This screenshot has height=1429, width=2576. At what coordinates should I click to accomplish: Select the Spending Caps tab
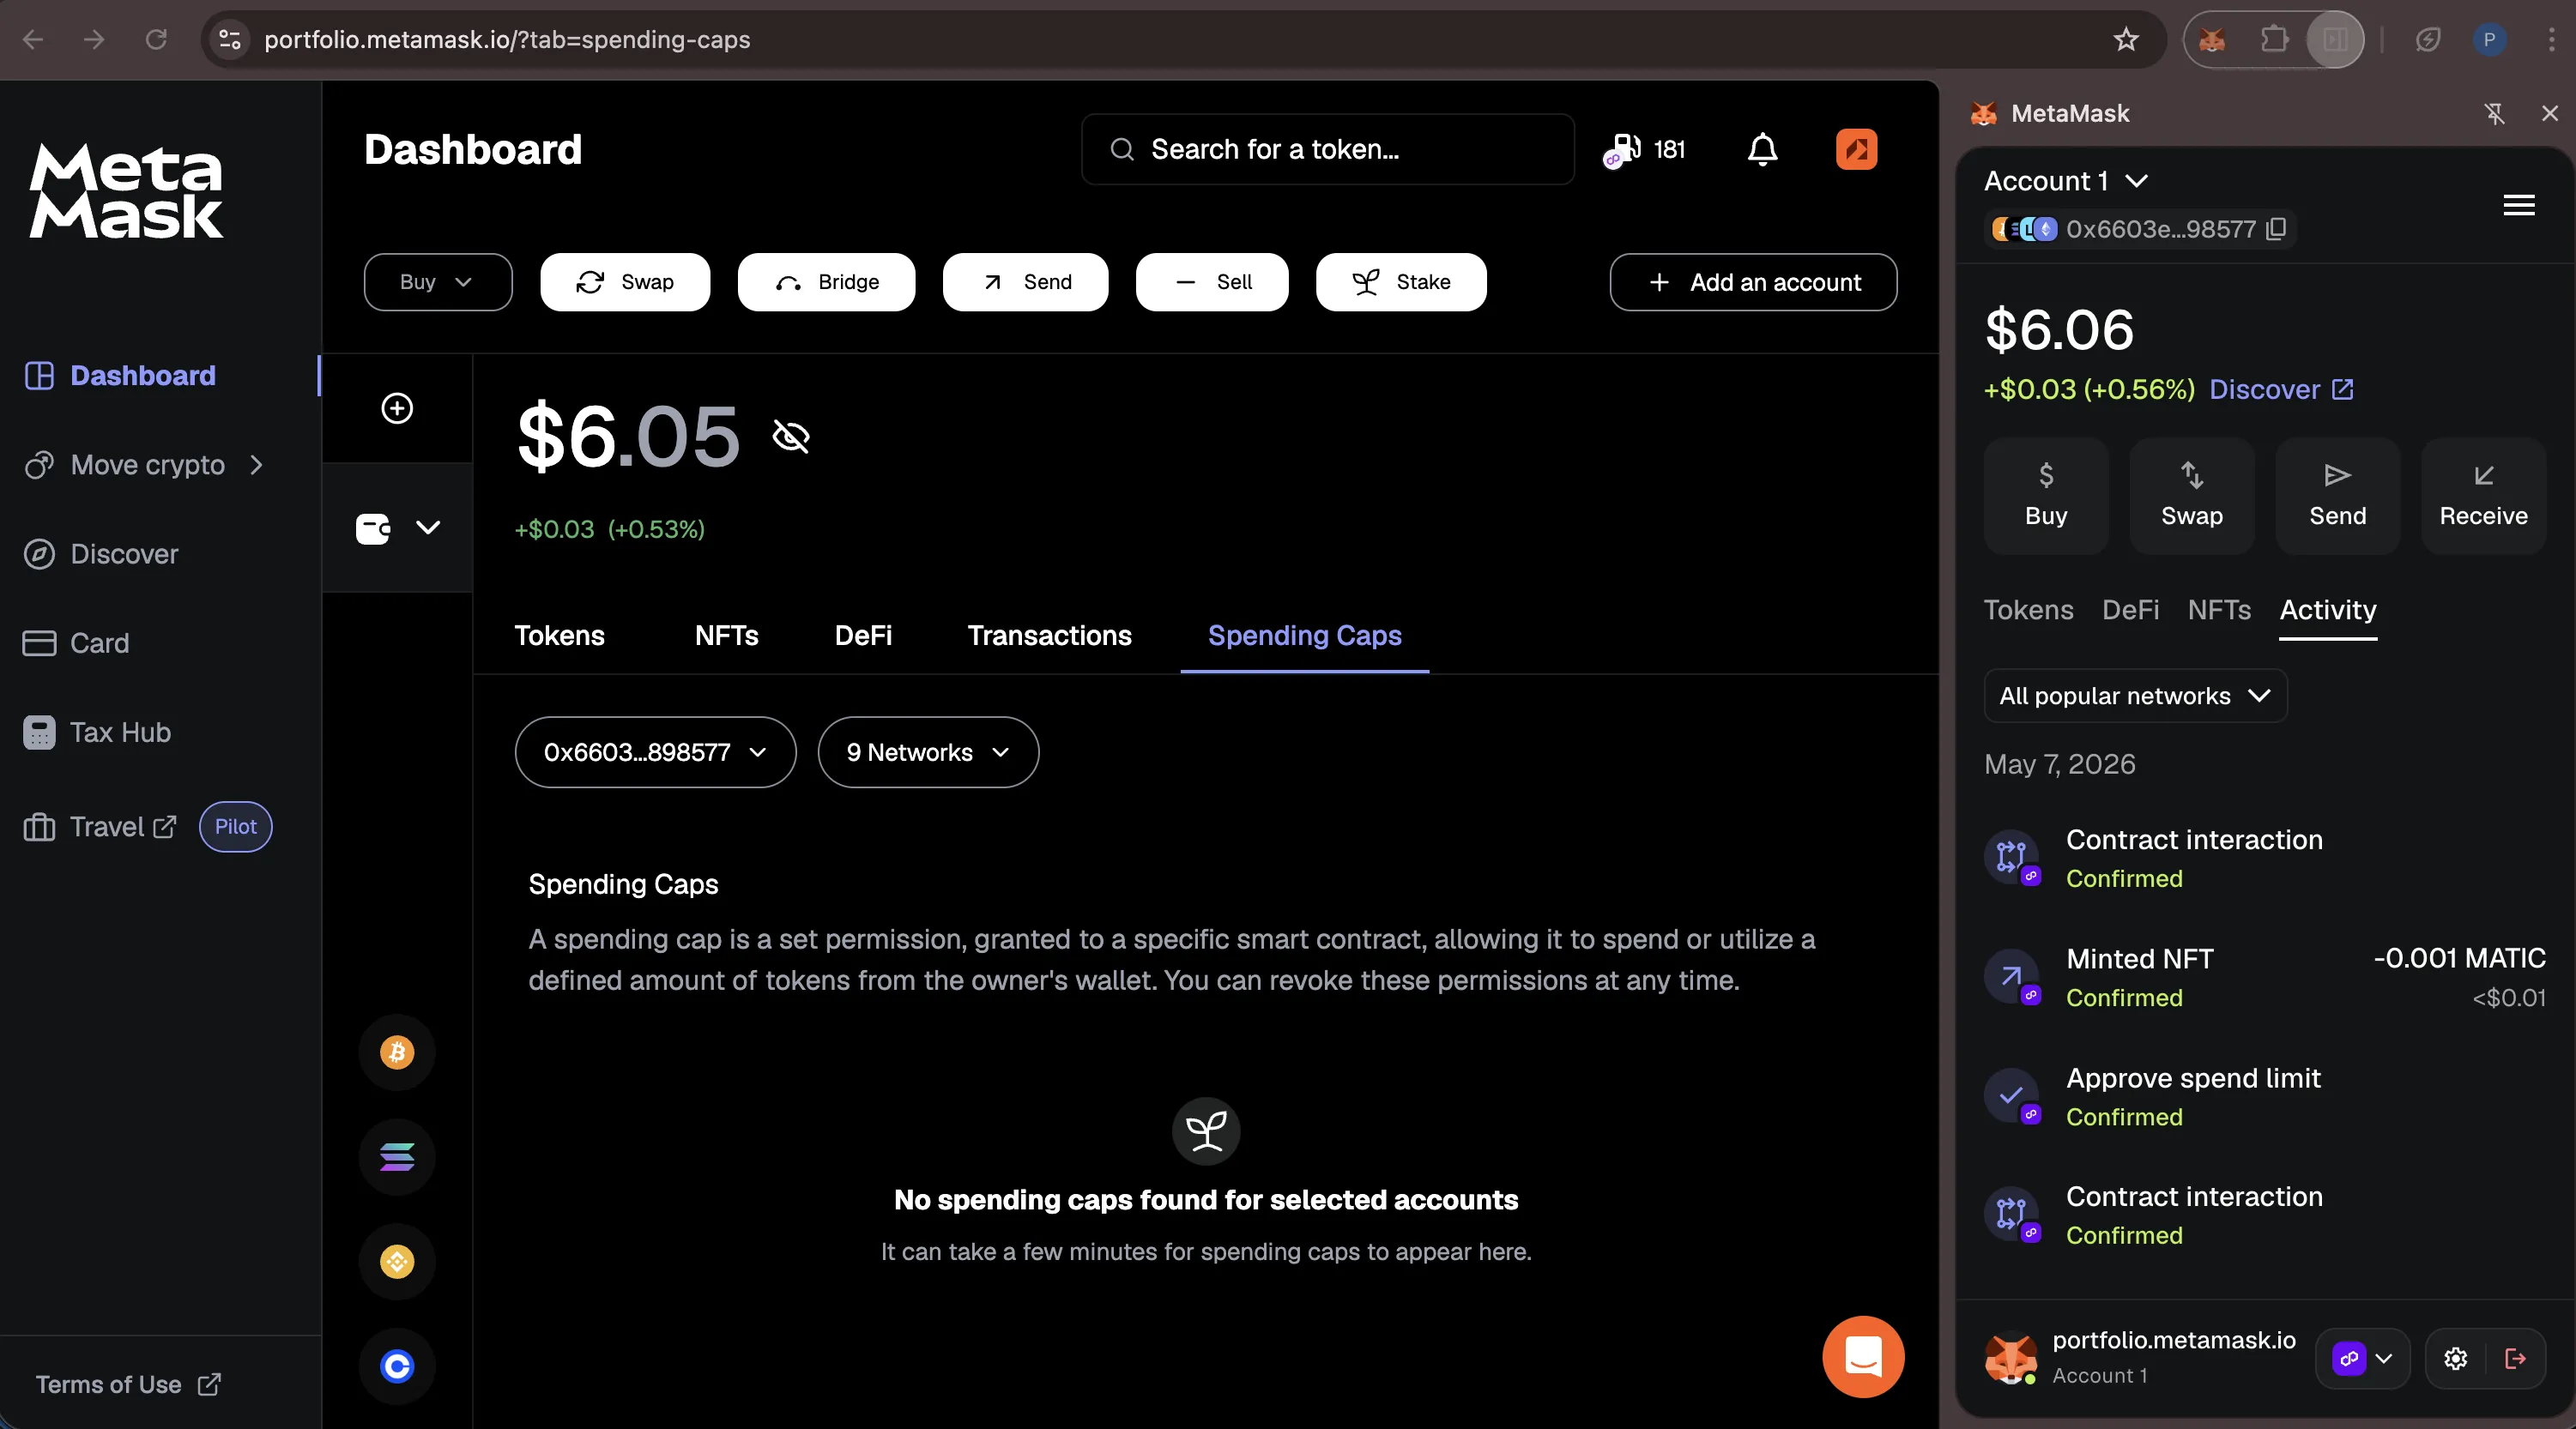point(1304,636)
